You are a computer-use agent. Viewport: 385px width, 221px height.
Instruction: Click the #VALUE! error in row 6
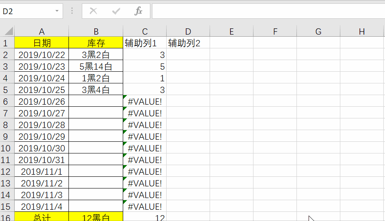[144, 101]
